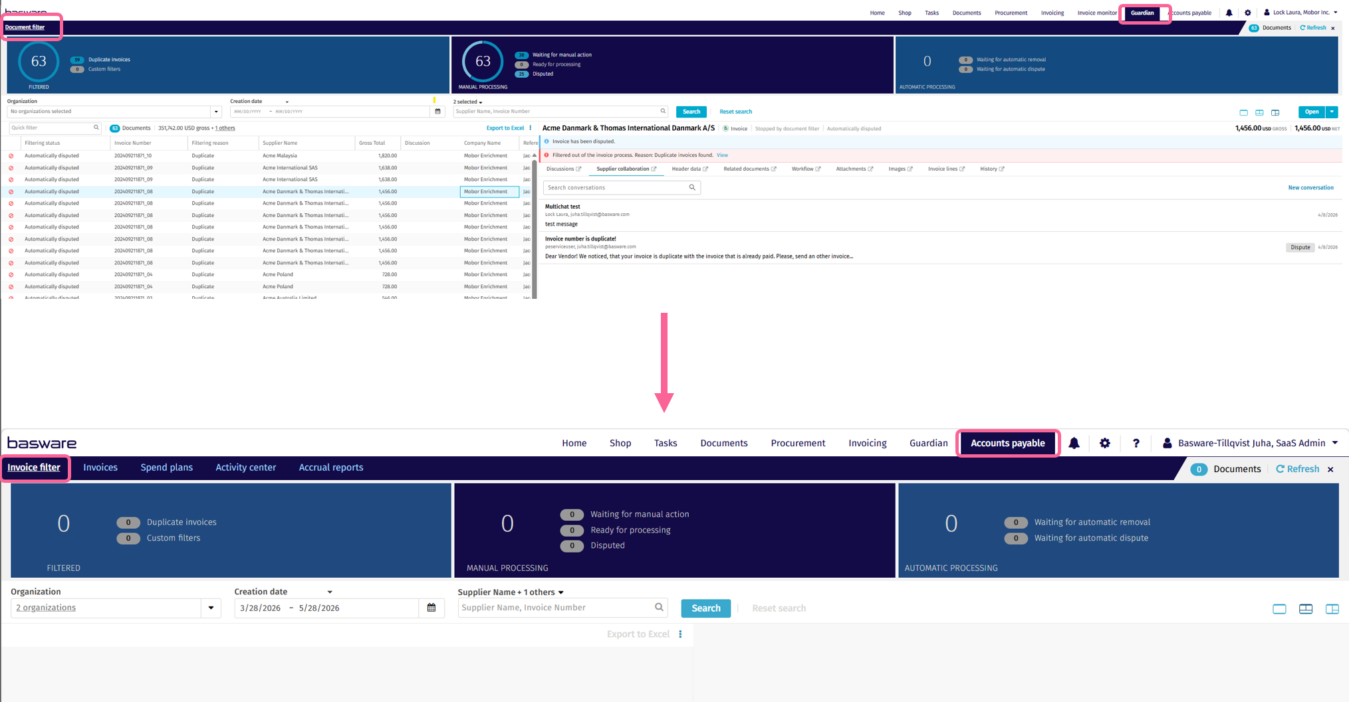
Task: Open the question mark help icon
Action: pyautogui.click(x=1136, y=443)
